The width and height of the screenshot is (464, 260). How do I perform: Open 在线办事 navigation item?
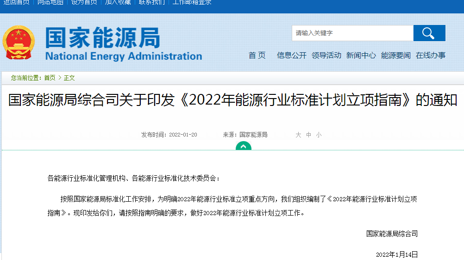pos(431,56)
